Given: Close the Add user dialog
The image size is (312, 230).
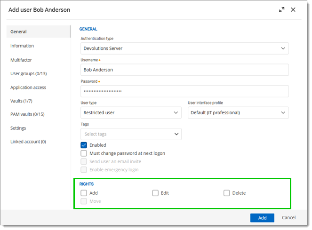Looking at the screenshot, I should [x=293, y=9].
